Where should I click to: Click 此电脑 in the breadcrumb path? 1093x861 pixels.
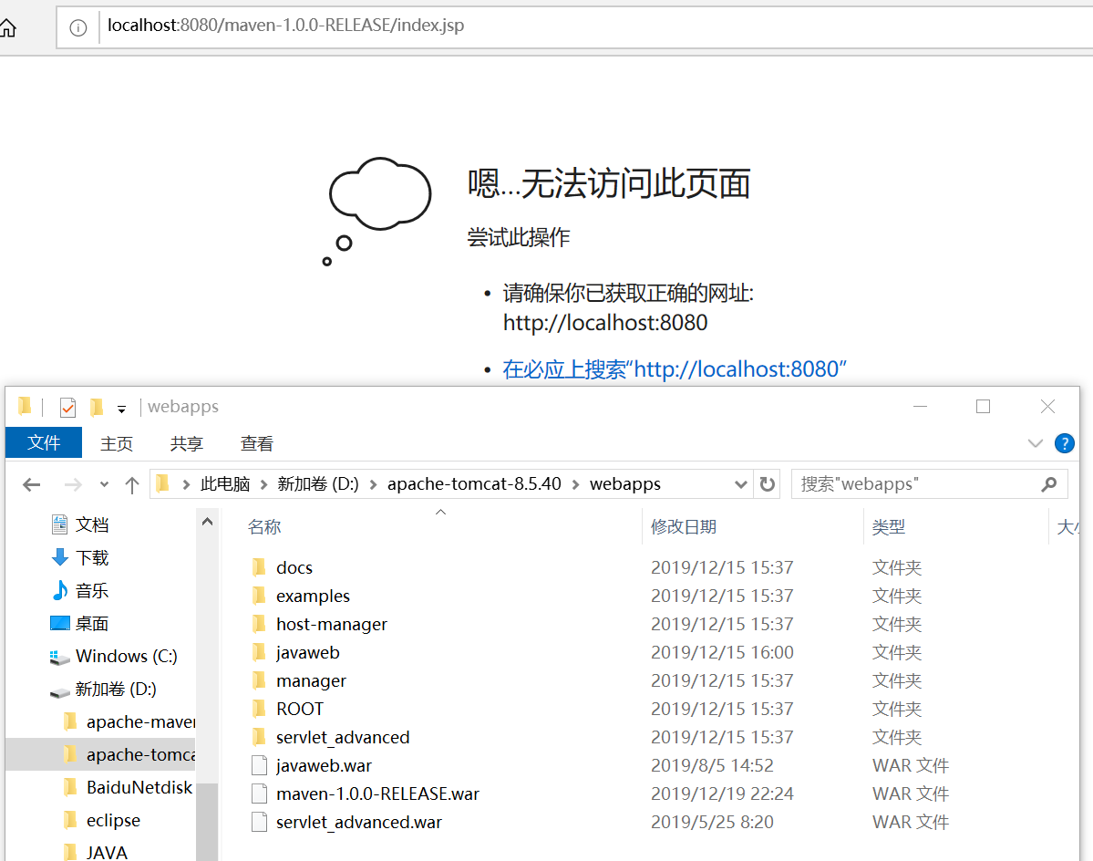[x=225, y=483]
